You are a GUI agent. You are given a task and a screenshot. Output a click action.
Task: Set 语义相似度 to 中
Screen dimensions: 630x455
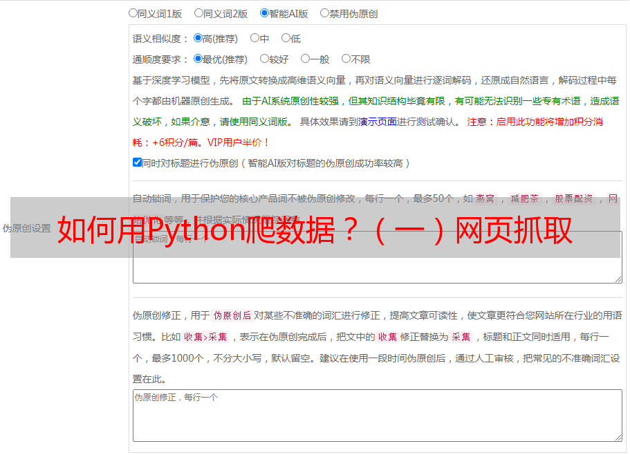254,38
